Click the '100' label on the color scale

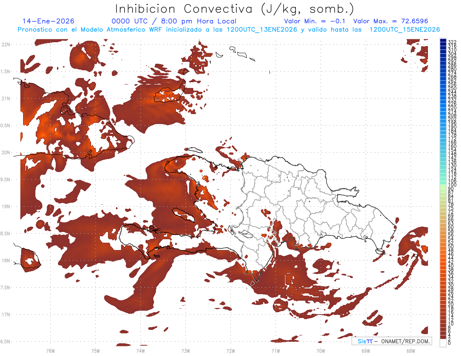click(452, 185)
